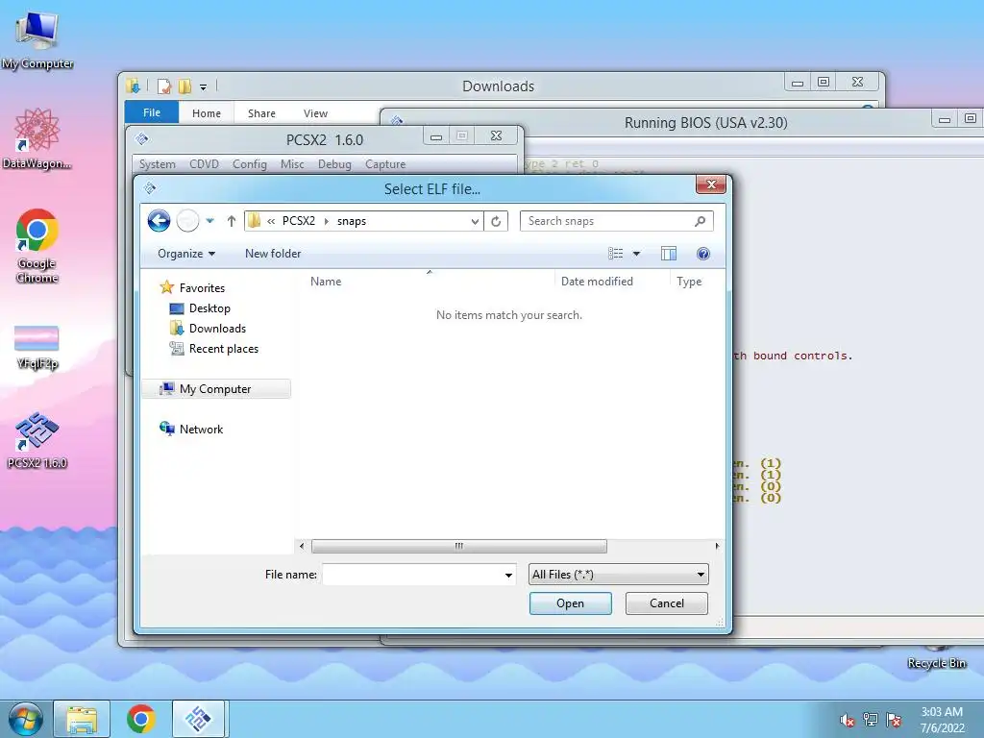This screenshot has width=984, height=738.
Task: Change the view with the view icon
Action: pos(616,254)
